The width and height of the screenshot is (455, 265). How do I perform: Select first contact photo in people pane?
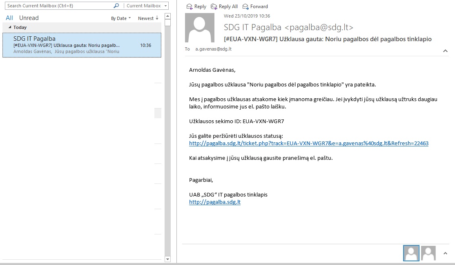[x=411, y=253]
